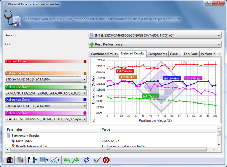Click the Parameter column header
The image size is (227, 167).
(x=53, y=129)
